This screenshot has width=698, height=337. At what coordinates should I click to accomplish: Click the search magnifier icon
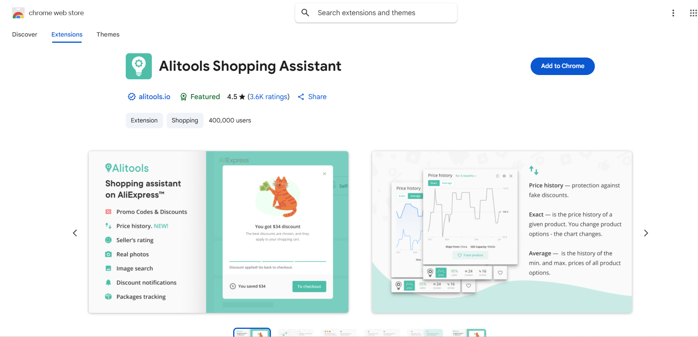pos(305,13)
